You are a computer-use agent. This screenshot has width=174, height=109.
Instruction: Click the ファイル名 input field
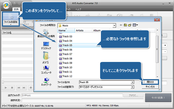coord(105,82)
